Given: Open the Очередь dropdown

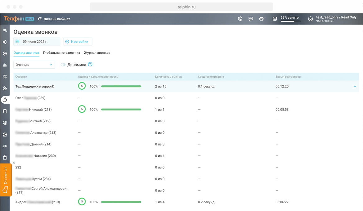Looking at the screenshot, I should (34, 65).
